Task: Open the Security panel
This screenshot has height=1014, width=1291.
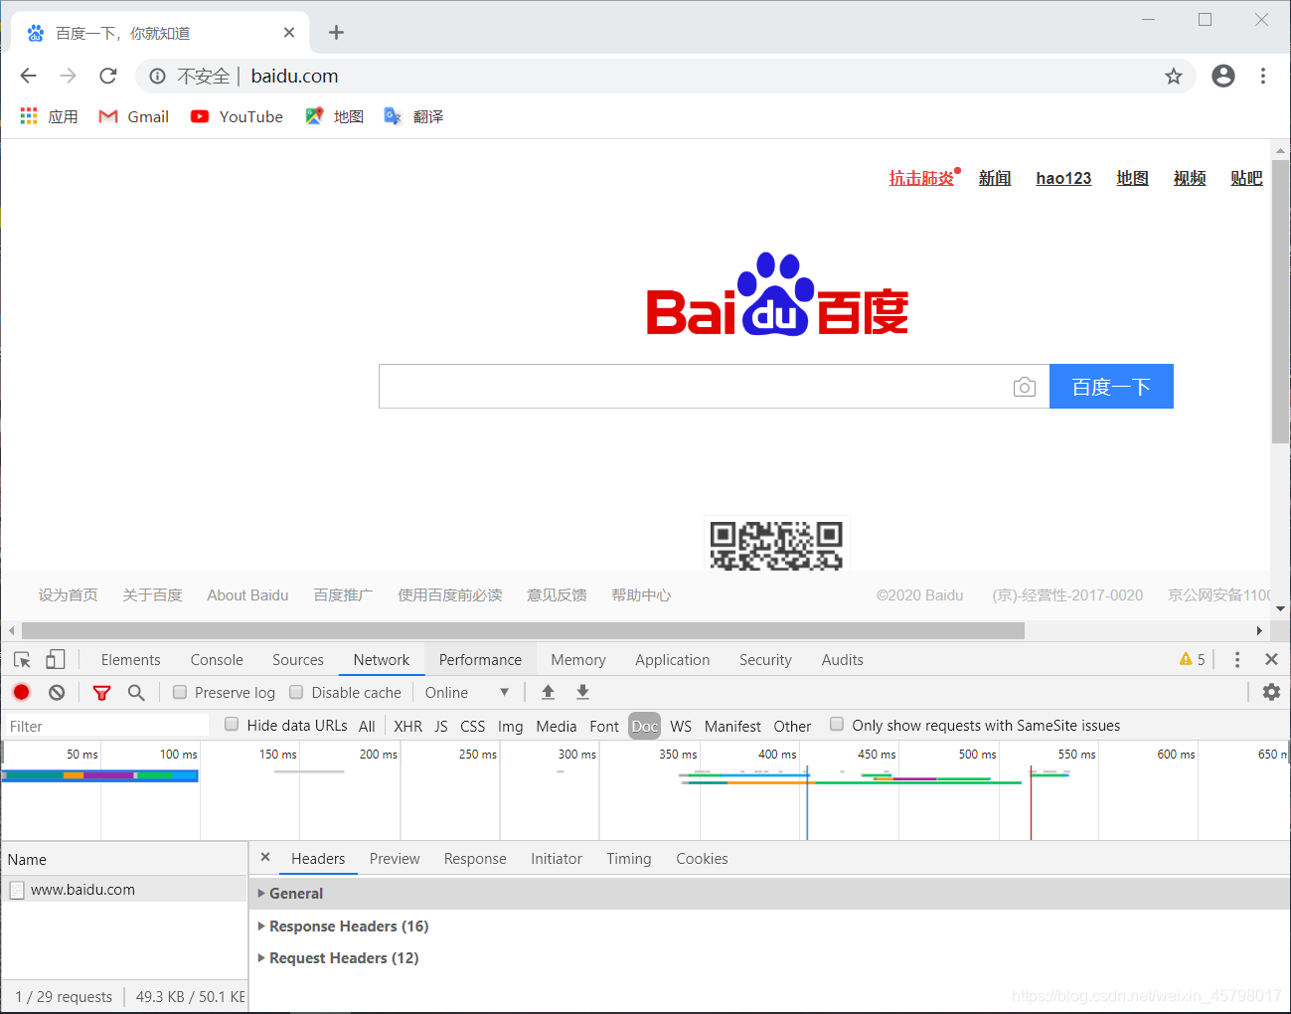Action: (x=765, y=659)
